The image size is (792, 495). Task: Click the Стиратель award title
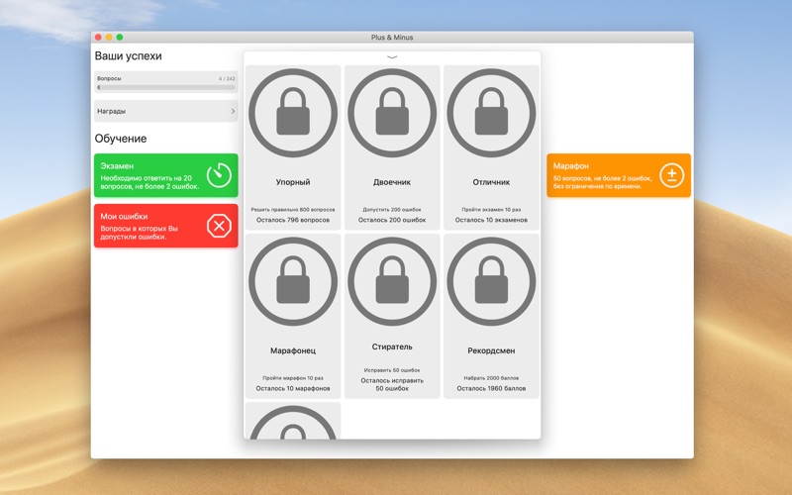click(392, 346)
